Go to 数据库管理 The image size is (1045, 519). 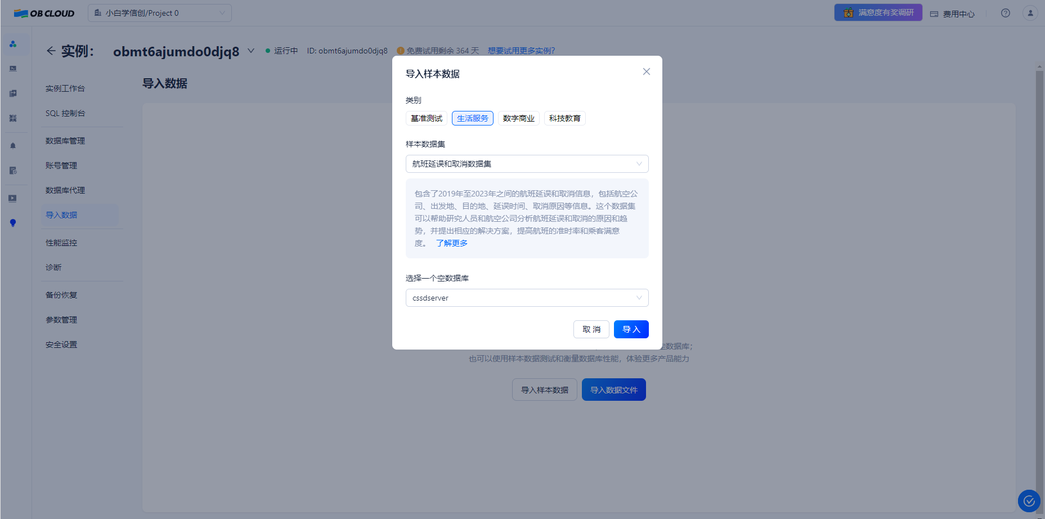click(65, 141)
